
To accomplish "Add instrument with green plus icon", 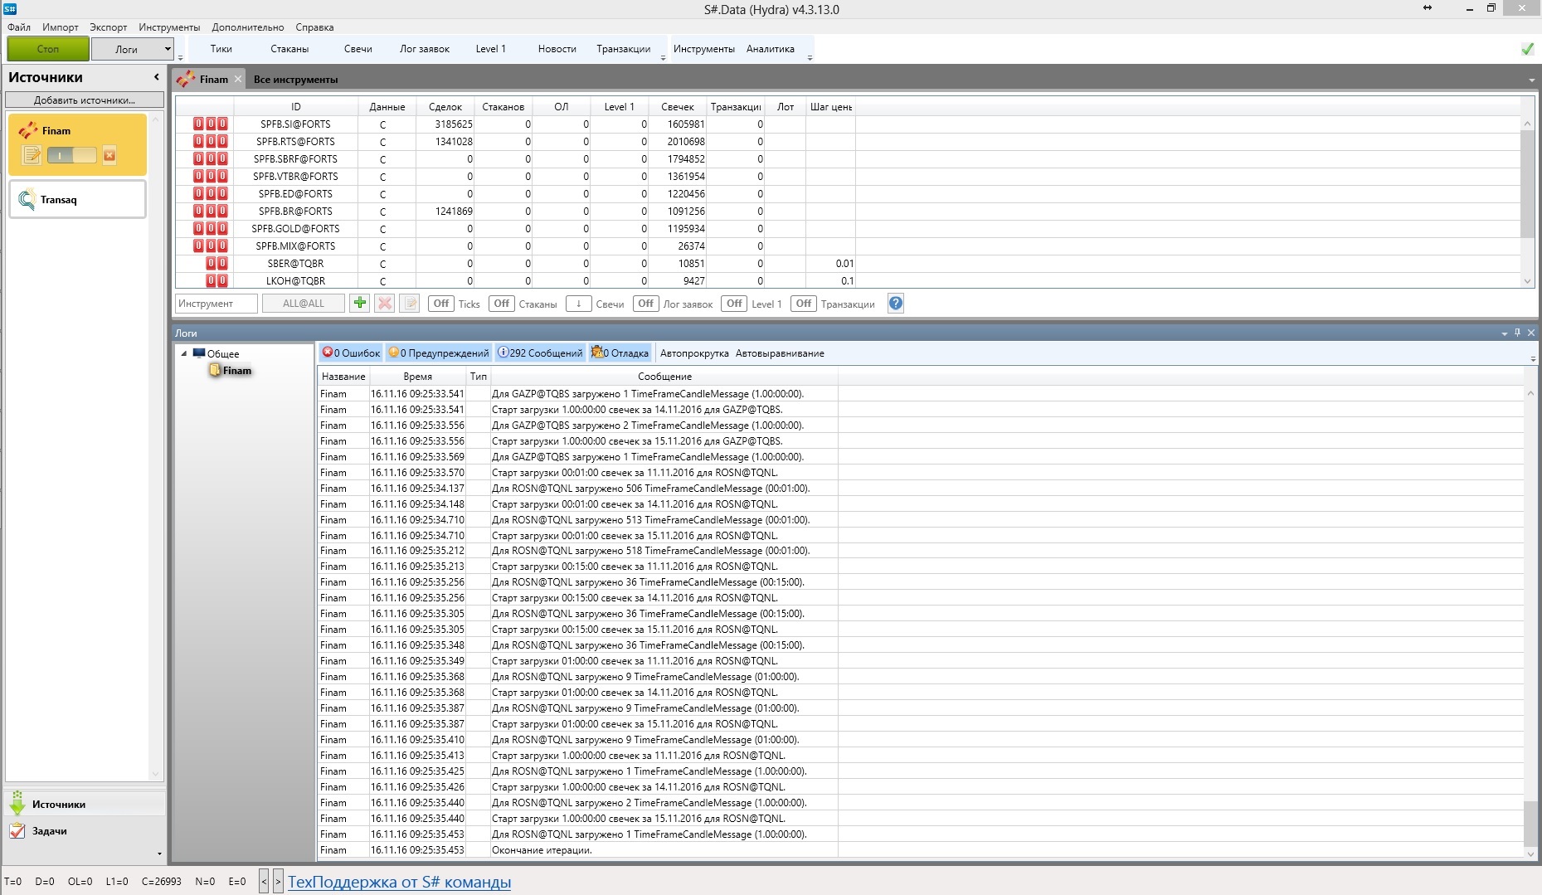I will tap(360, 303).
